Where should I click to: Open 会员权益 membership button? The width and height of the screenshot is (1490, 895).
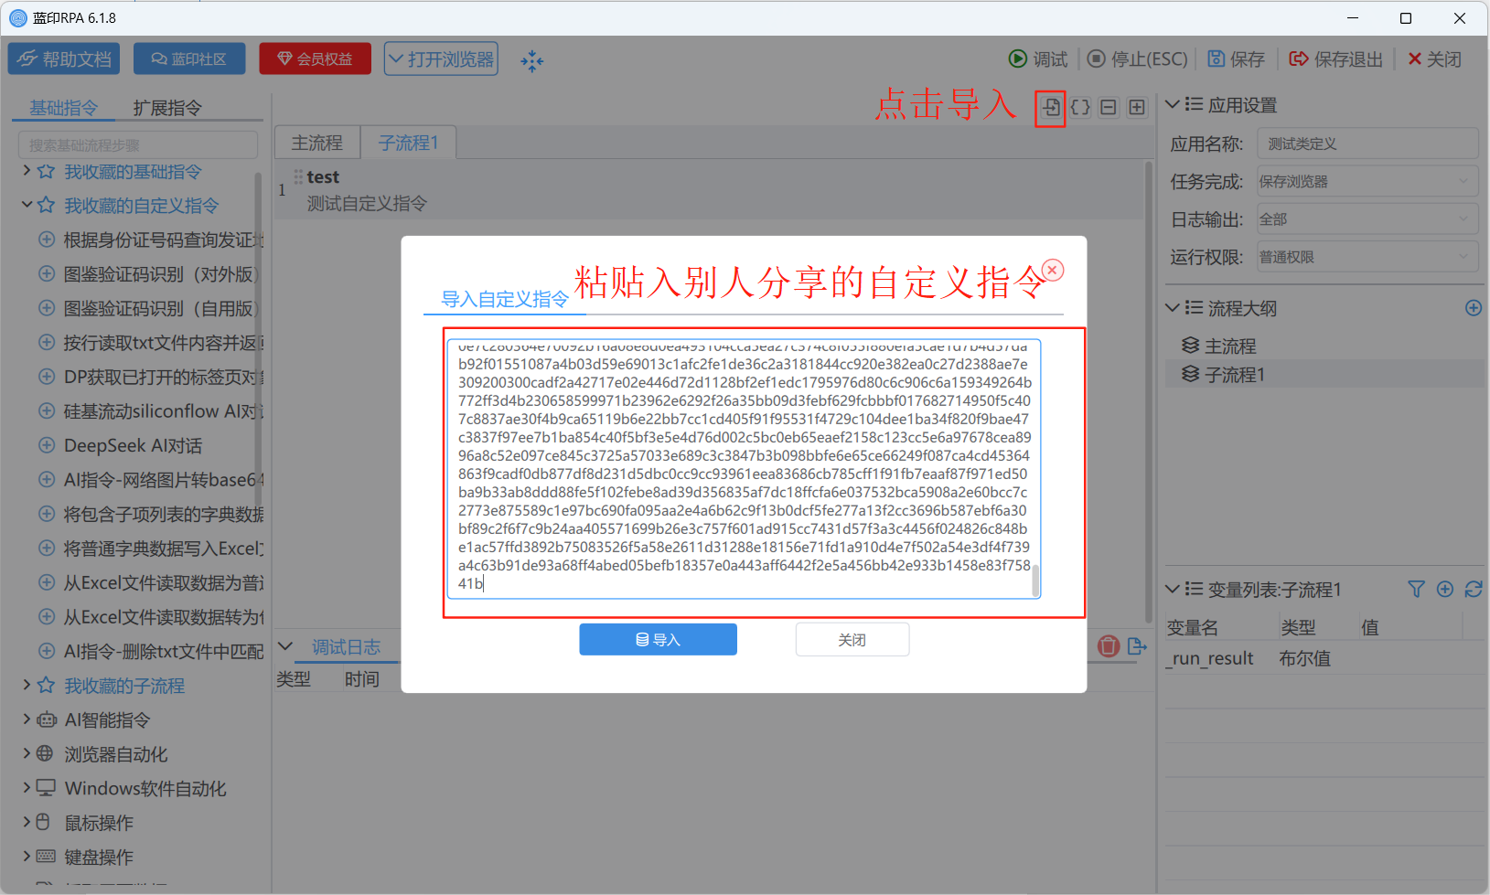(x=316, y=59)
